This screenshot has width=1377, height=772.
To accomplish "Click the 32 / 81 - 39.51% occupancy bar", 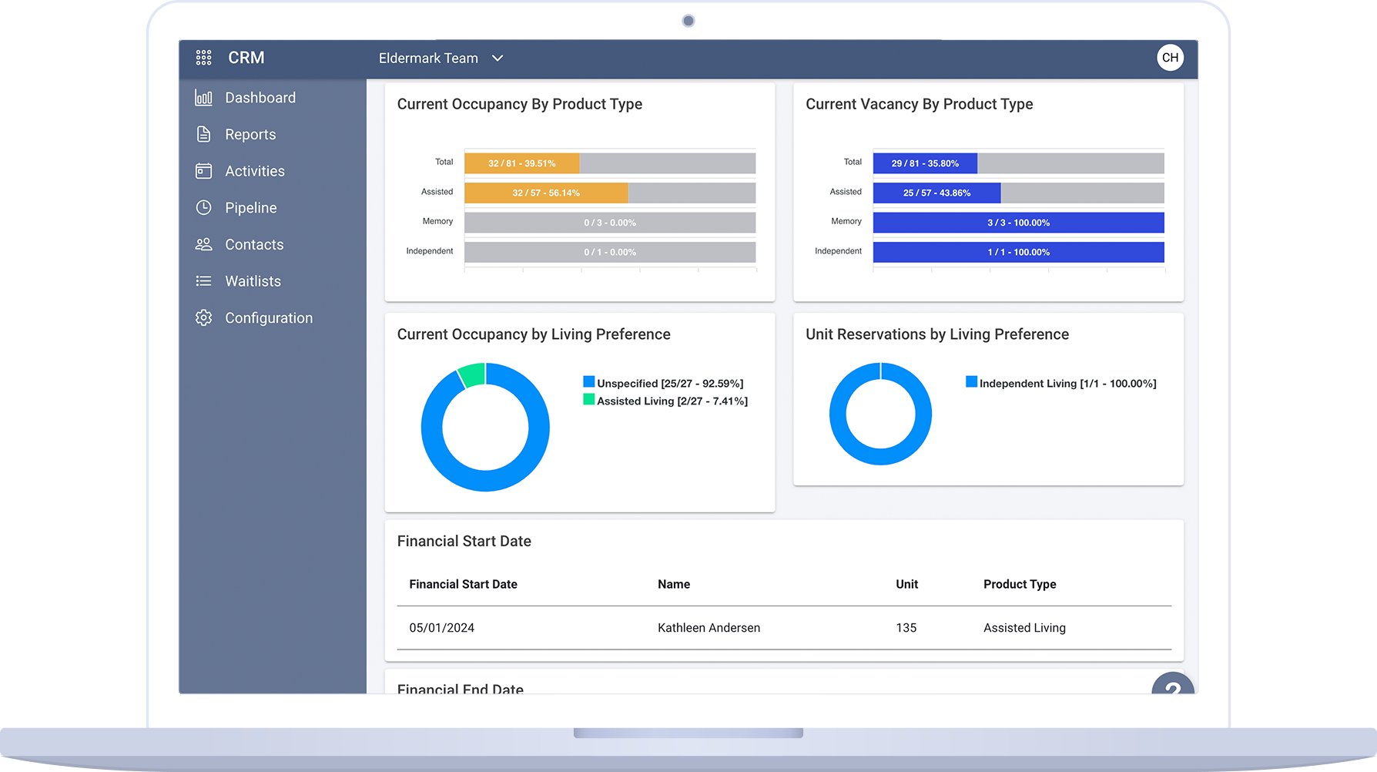I will tap(521, 163).
